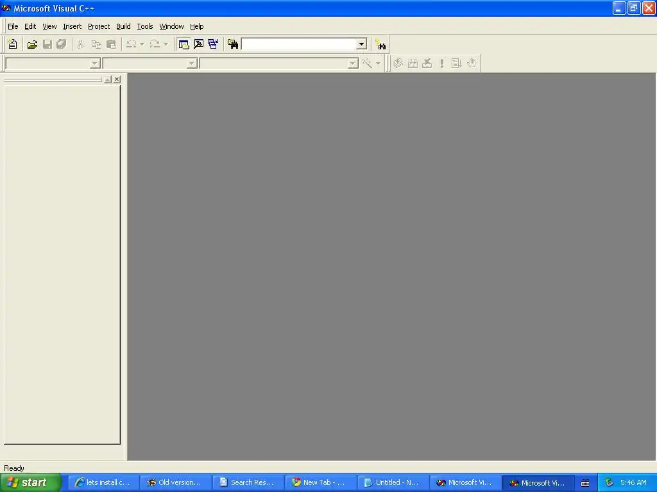Open the View menu
Image resolution: width=657 pixels, height=492 pixels.
[x=49, y=26]
